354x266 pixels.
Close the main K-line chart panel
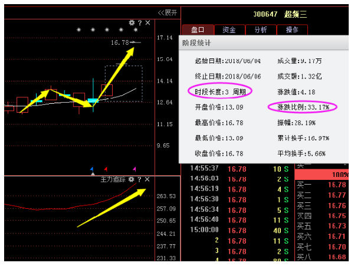click(147, 23)
